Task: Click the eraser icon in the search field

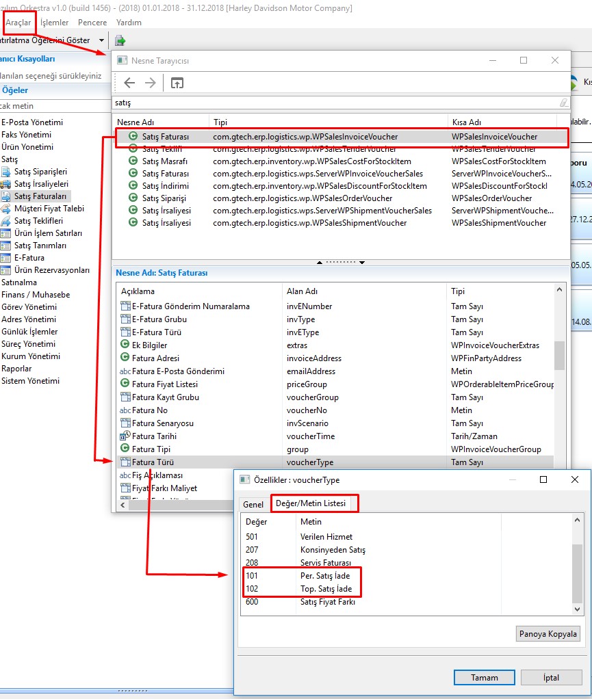Action: click(563, 103)
